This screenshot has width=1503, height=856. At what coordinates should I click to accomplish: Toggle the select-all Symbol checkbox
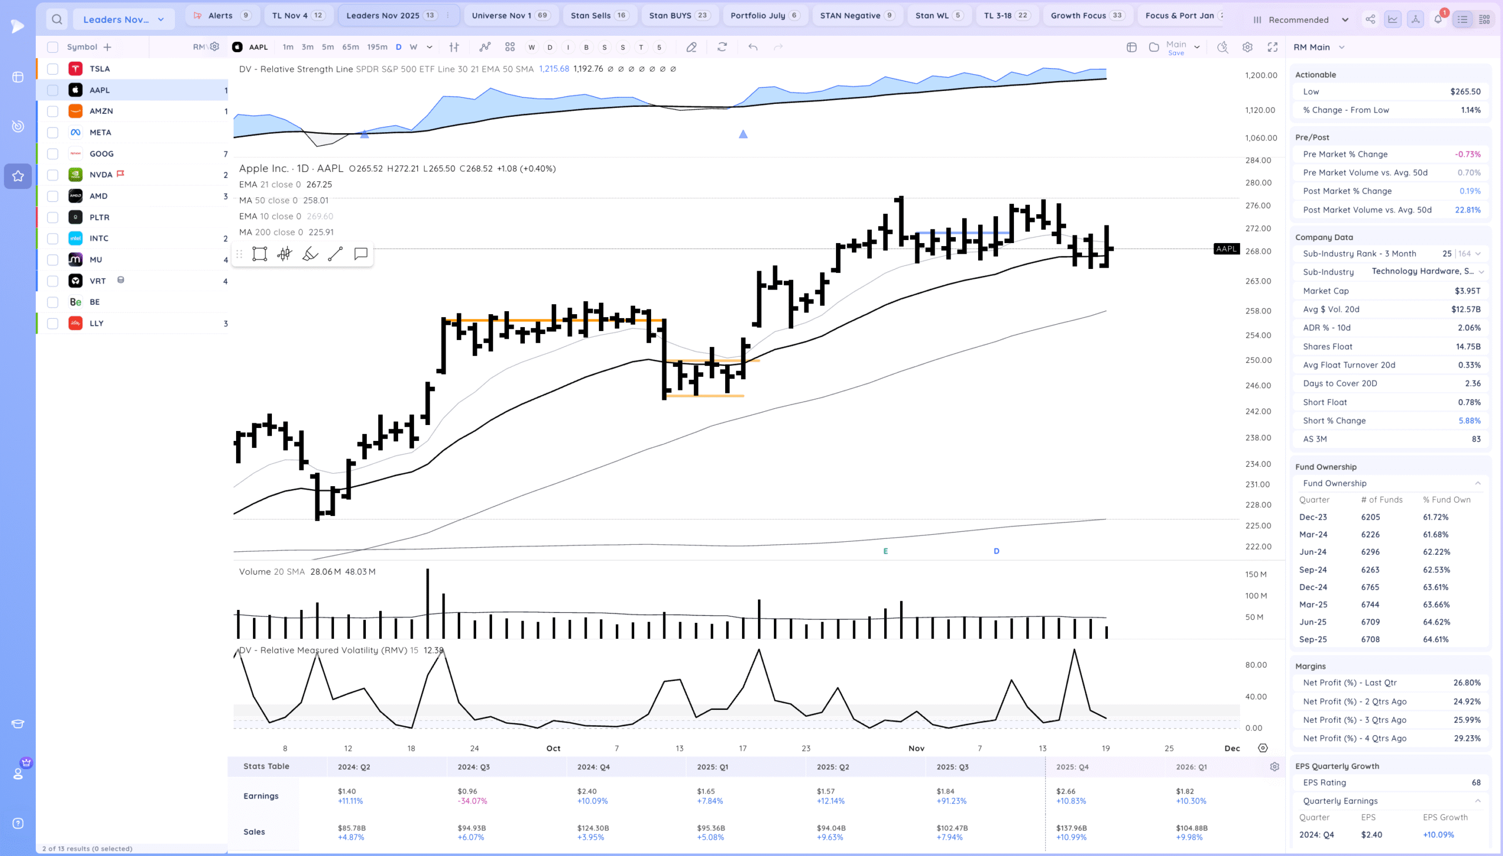[x=53, y=47]
